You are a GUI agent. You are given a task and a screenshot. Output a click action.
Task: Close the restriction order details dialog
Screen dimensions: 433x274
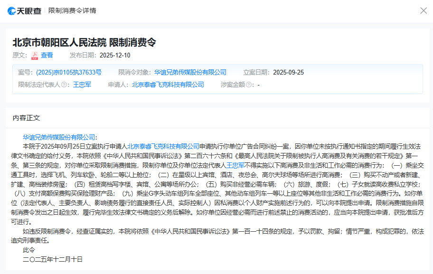424,10
